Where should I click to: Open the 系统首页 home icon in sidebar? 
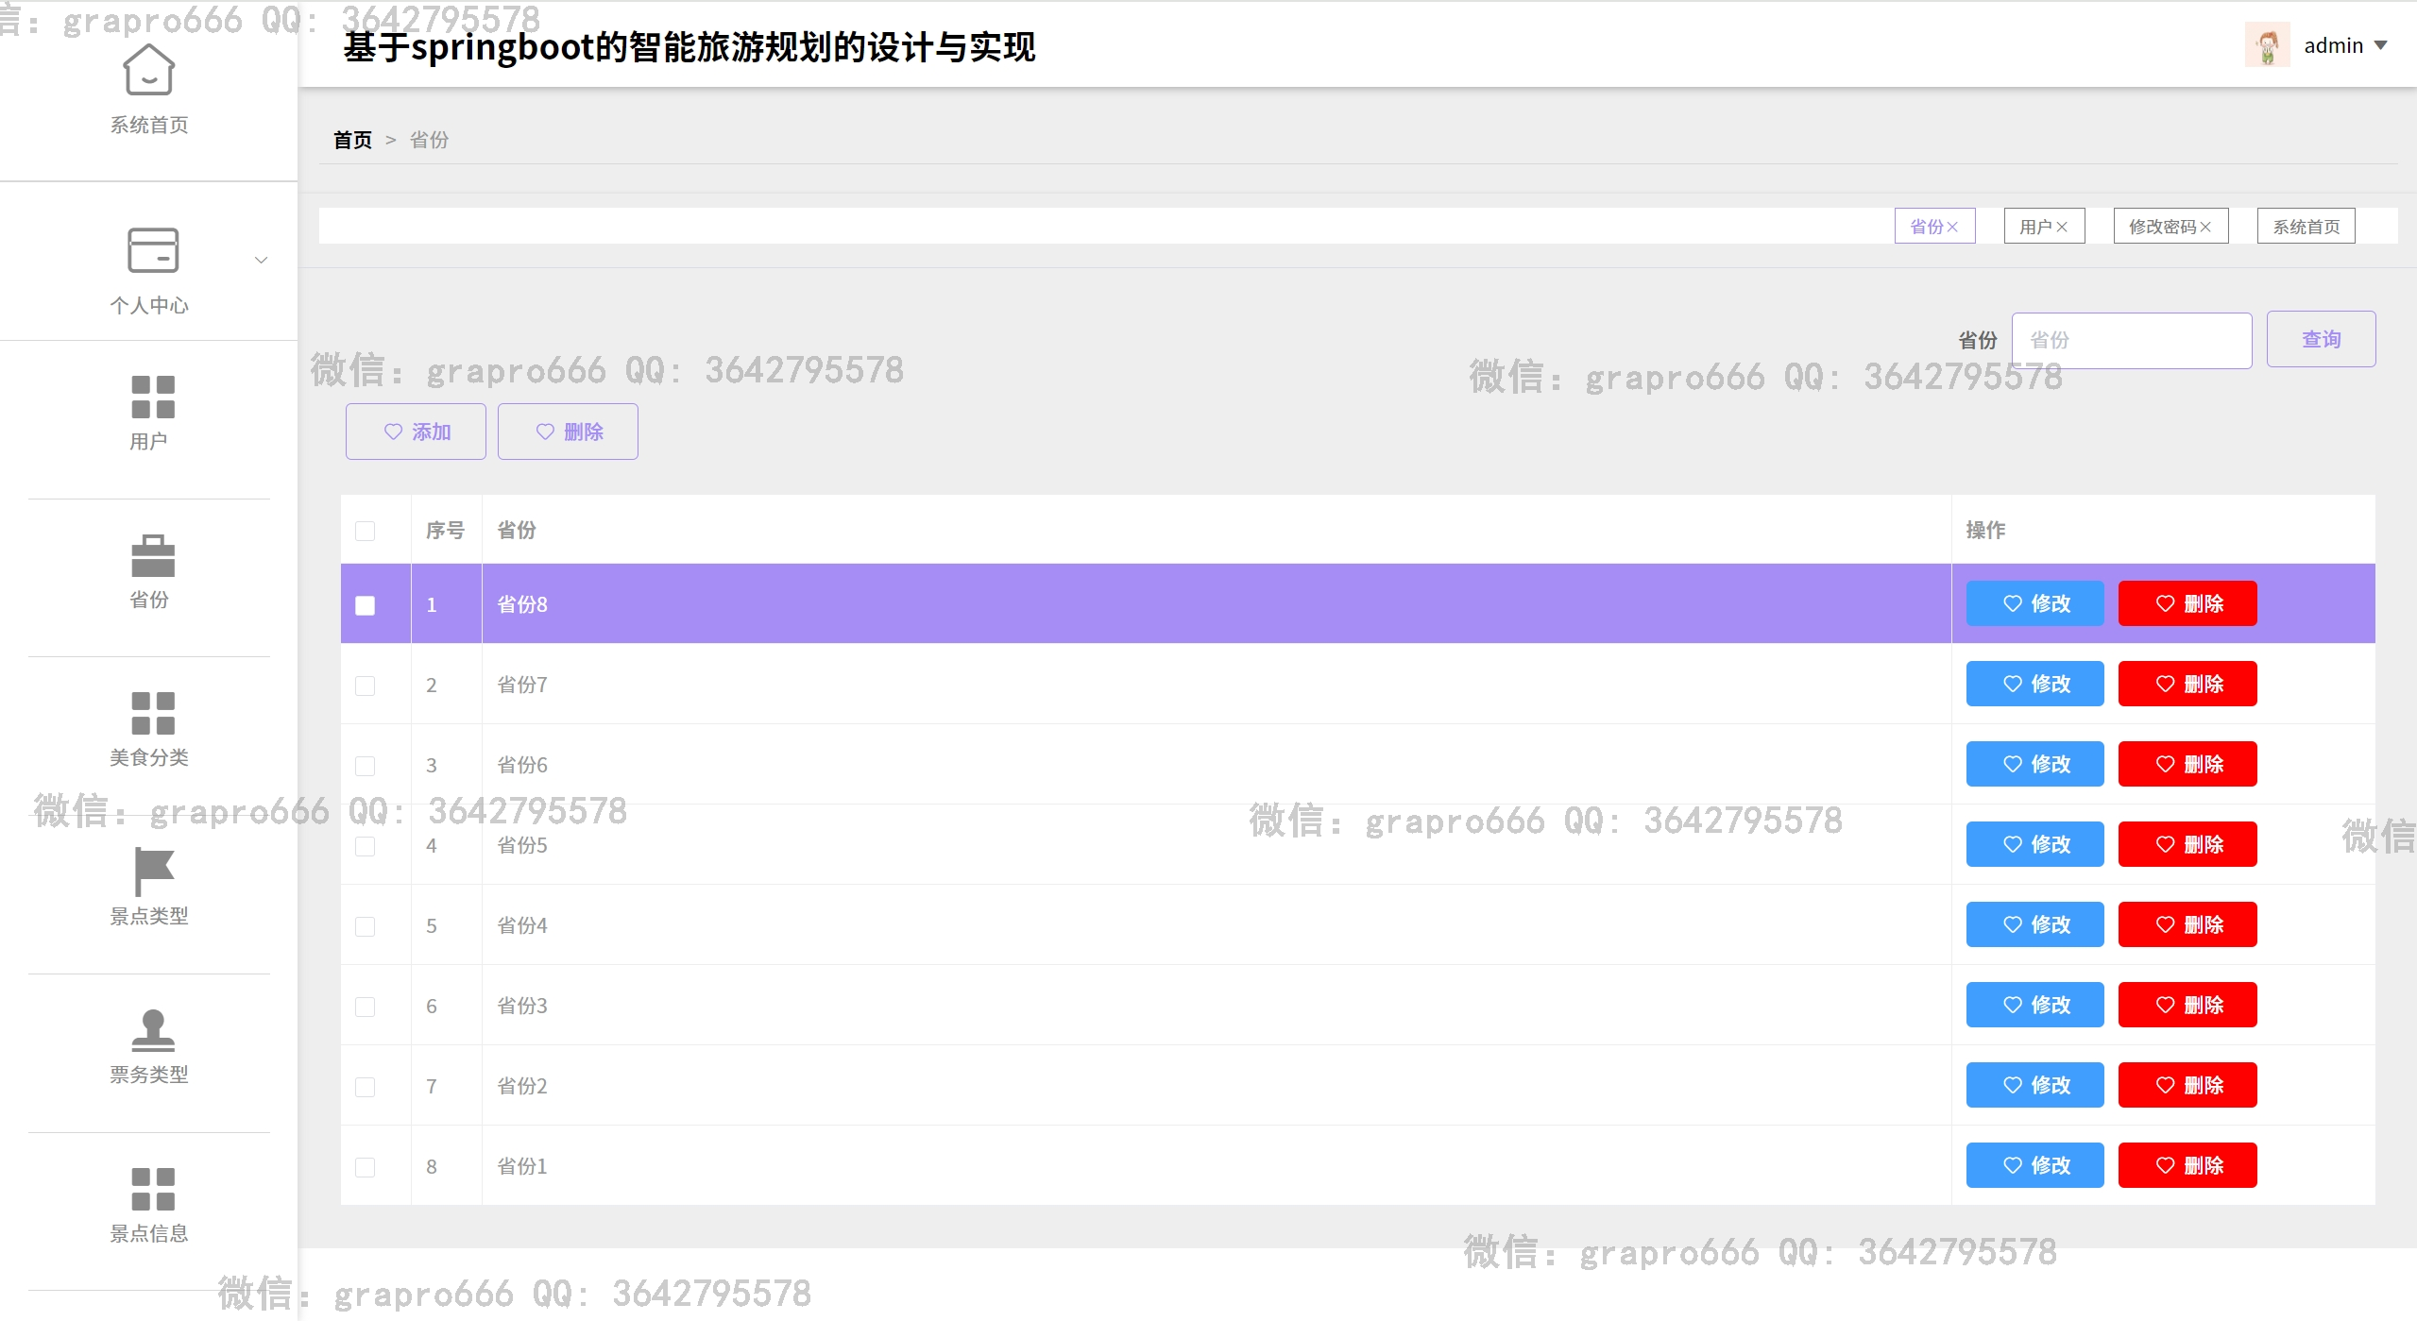[x=149, y=71]
